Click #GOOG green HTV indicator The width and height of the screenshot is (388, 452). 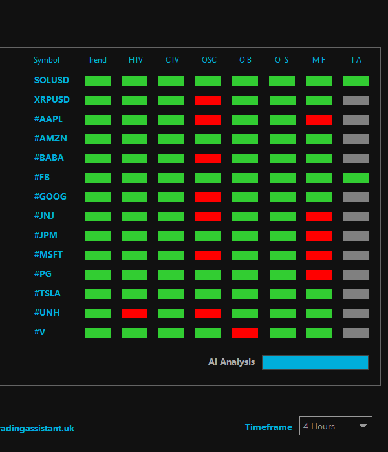pos(135,197)
